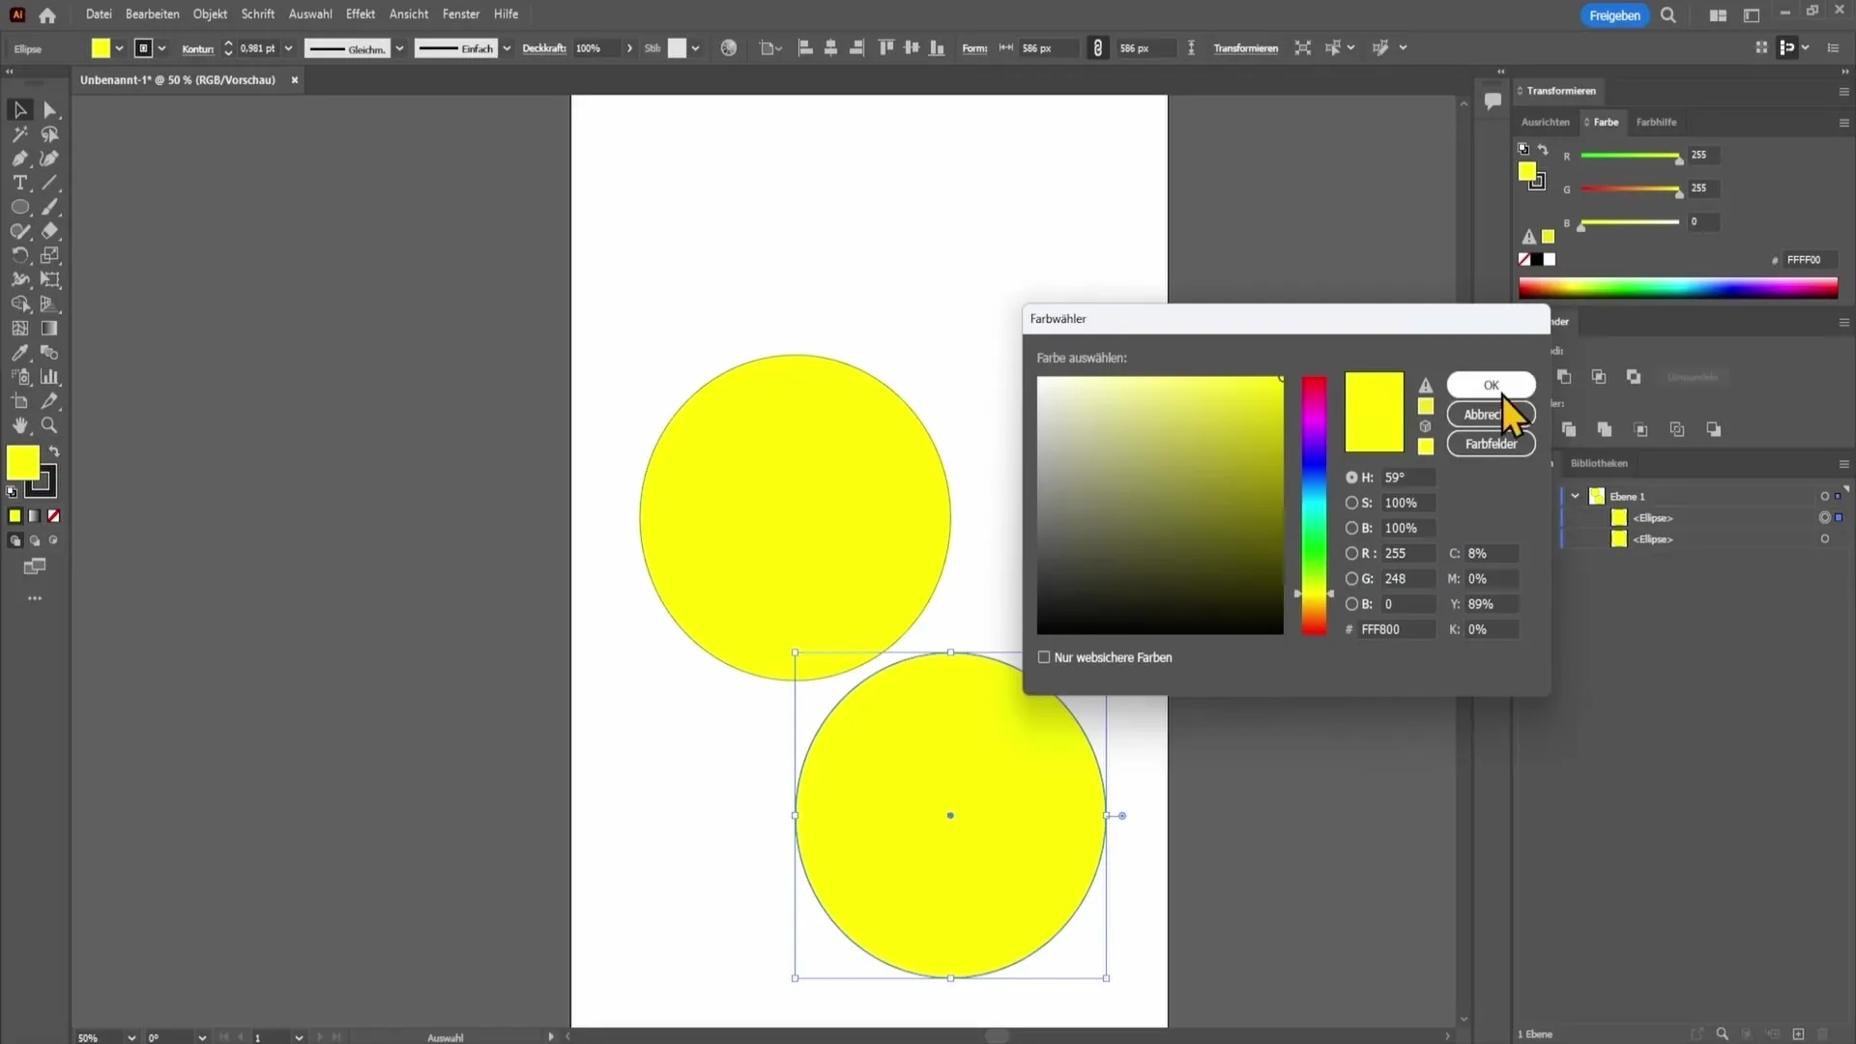The height and width of the screenshot is (1044, 1856).
Task: Toggle constrain width and height link
Action: pyautogui.click(x=1097, y=48)
